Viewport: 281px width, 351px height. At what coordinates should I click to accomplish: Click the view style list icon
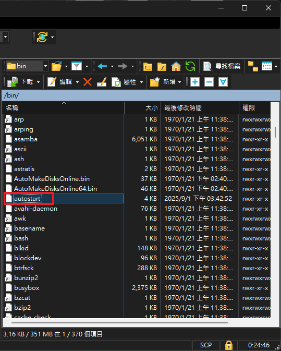(267, 66)
